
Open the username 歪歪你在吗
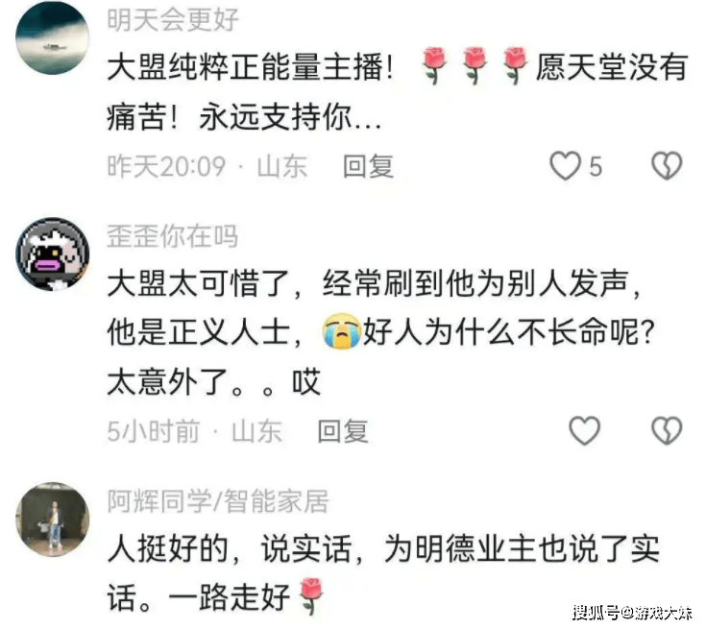point(173,236)
